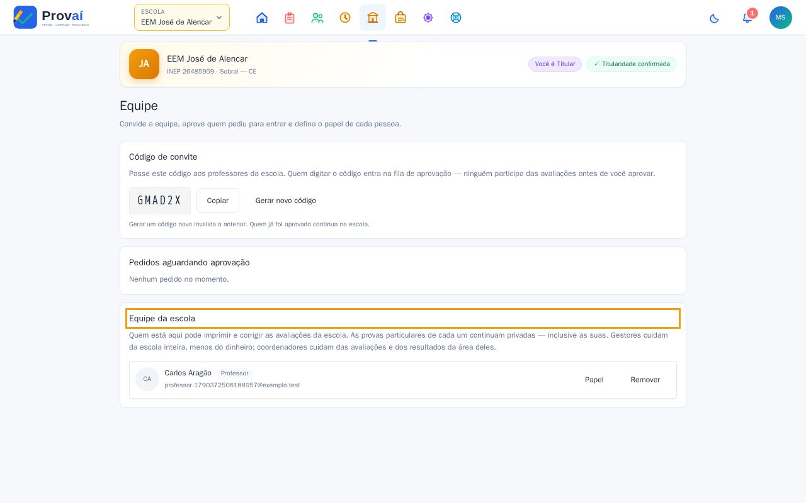The image size is (806, 503).
Task: Click INEP 26485959 · Sobral — CE text
Action: pos(212,72)
